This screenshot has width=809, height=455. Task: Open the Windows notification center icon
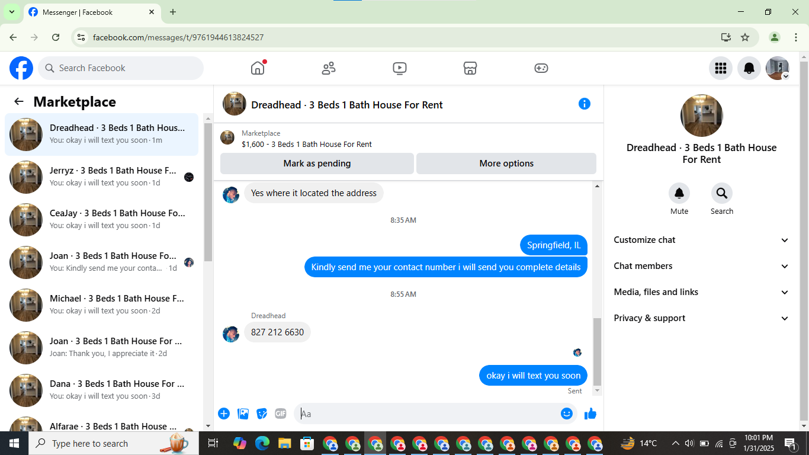791,443
